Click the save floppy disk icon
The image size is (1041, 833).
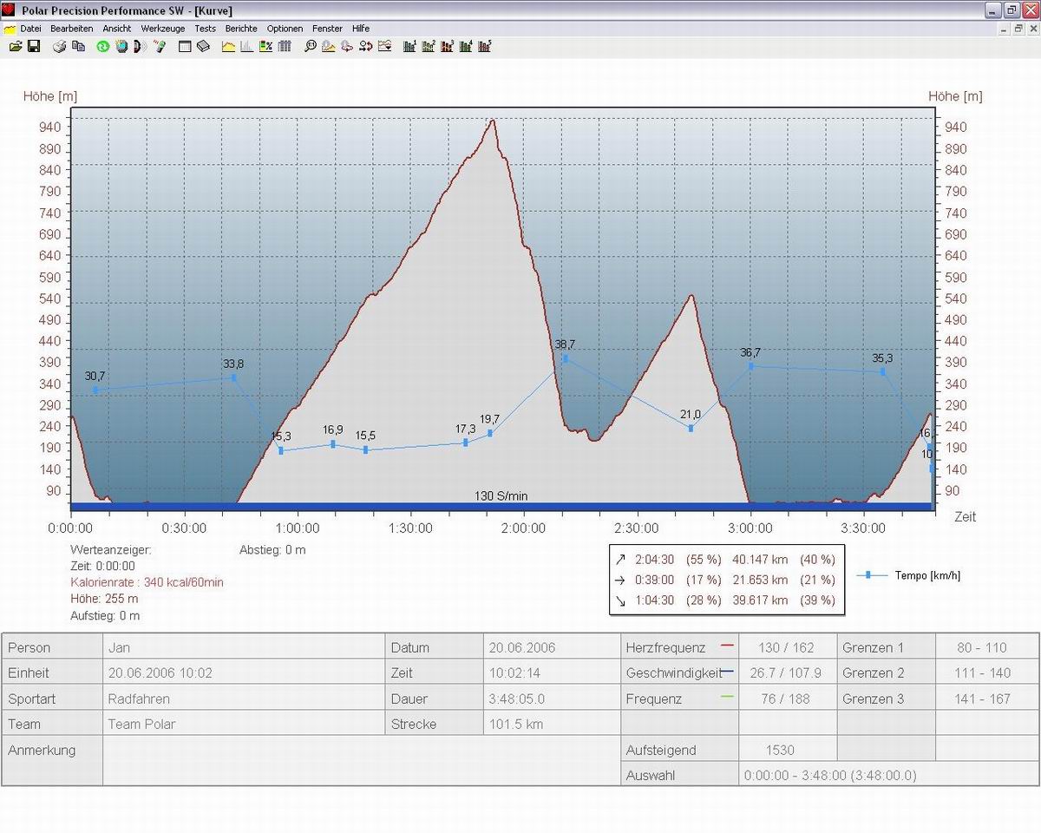(x=34, y=46)
